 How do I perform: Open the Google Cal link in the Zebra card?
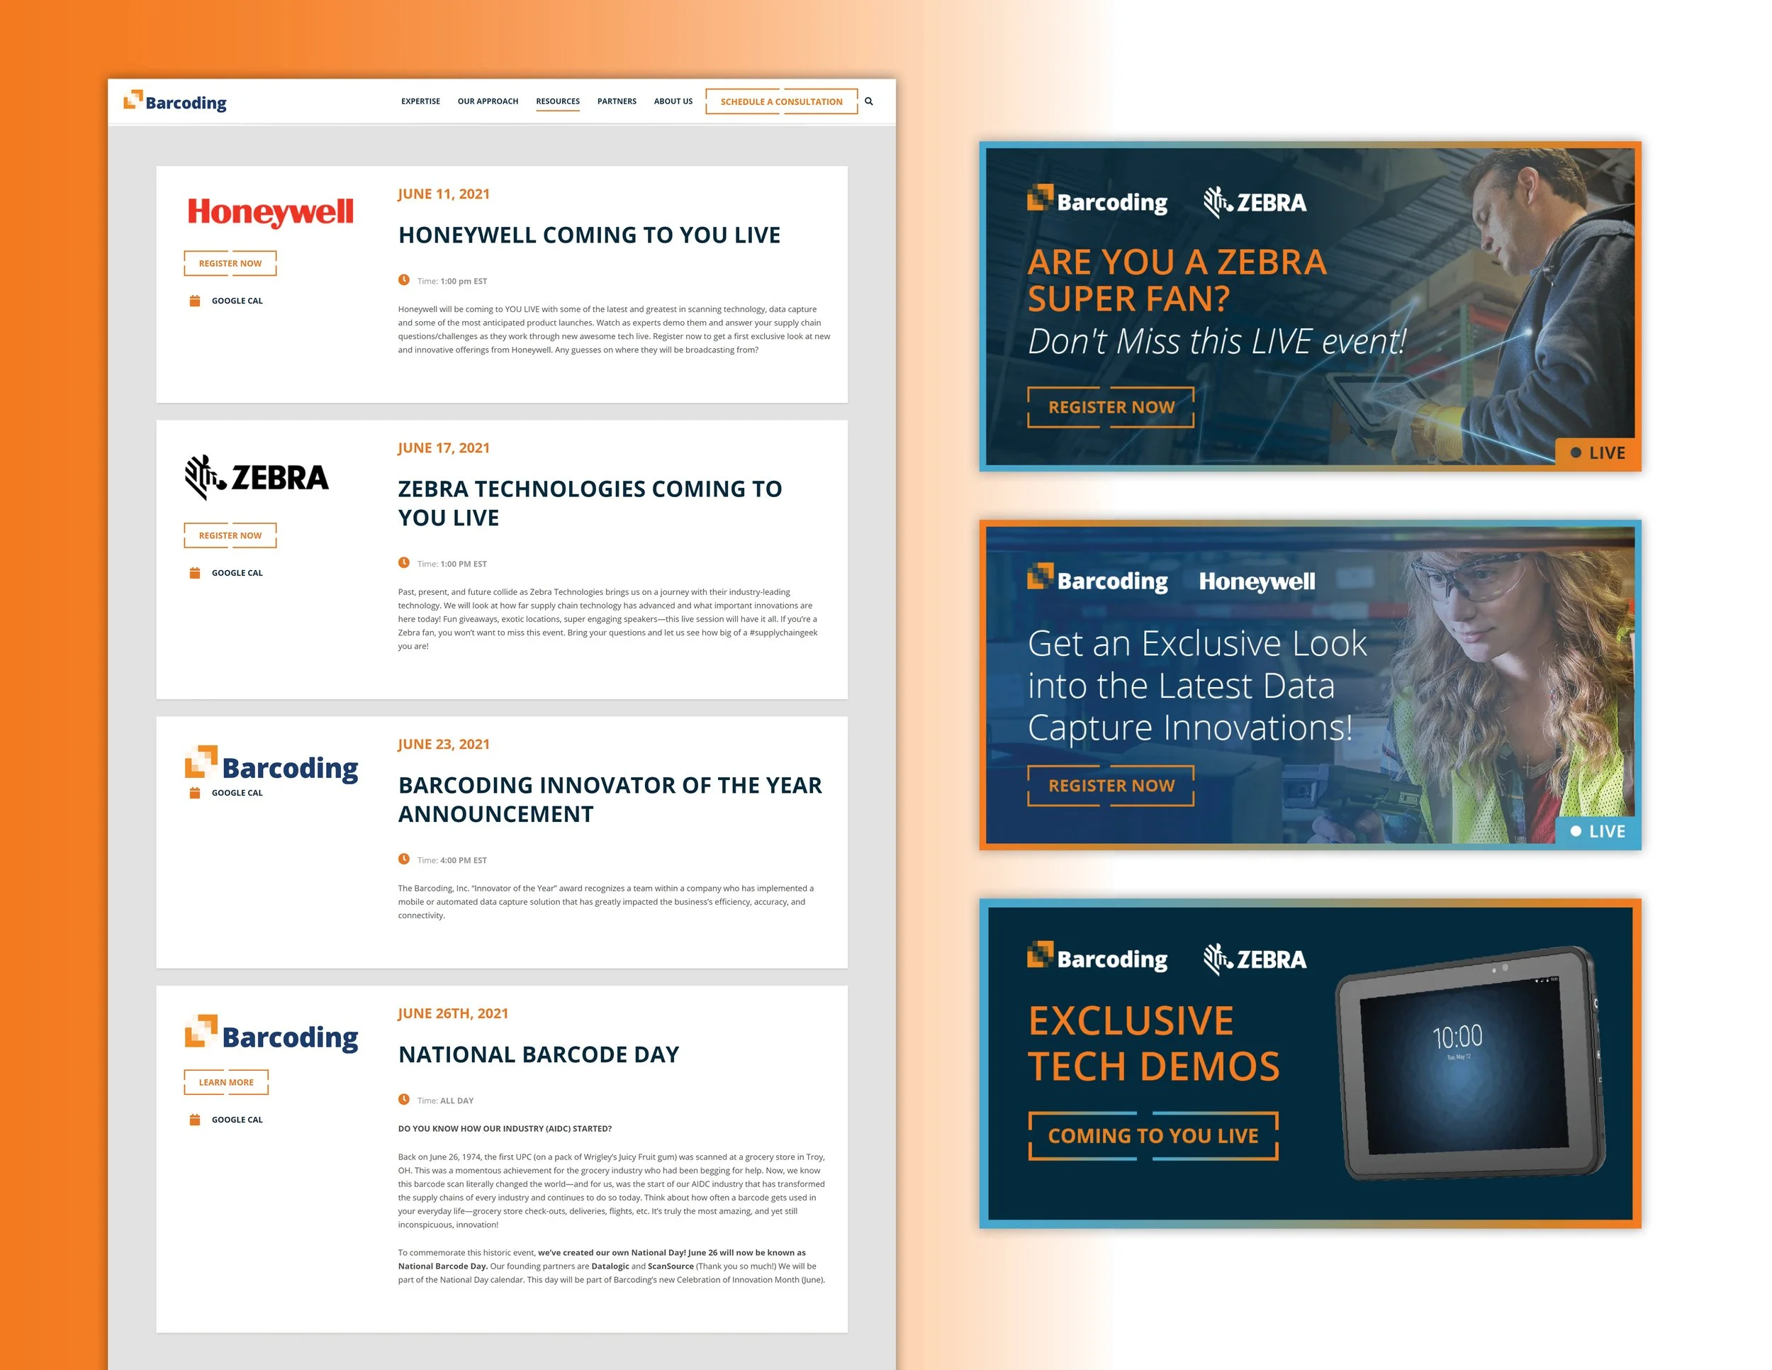click(237, 573)
